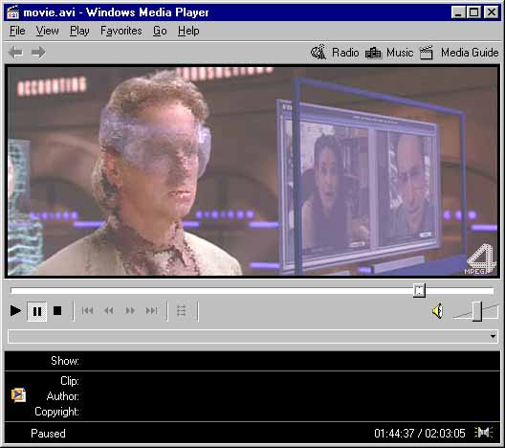
Task: Open the View menu
Action: [x=48, y=31]
